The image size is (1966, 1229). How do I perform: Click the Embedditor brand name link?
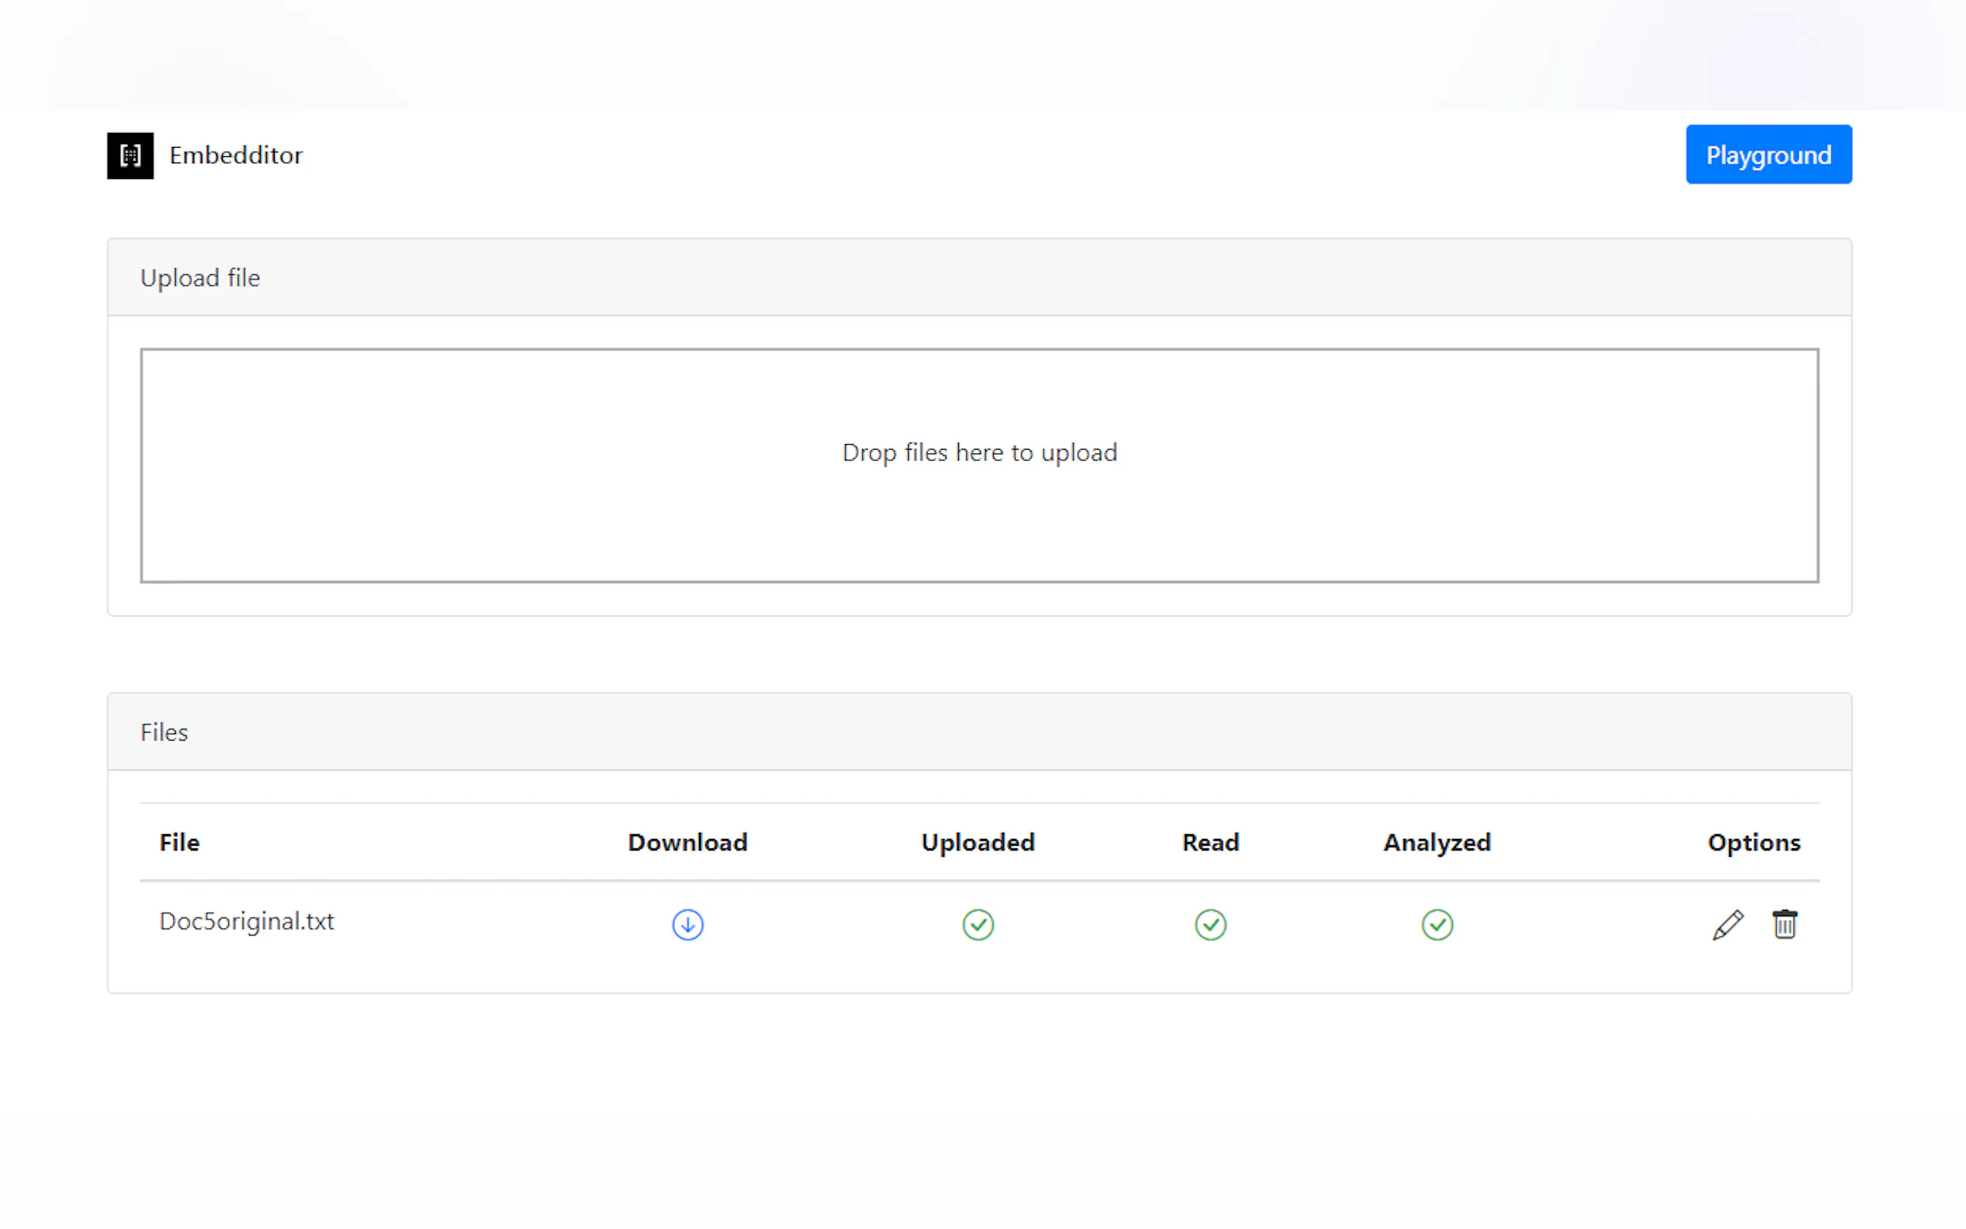click(x=236, y=156)
